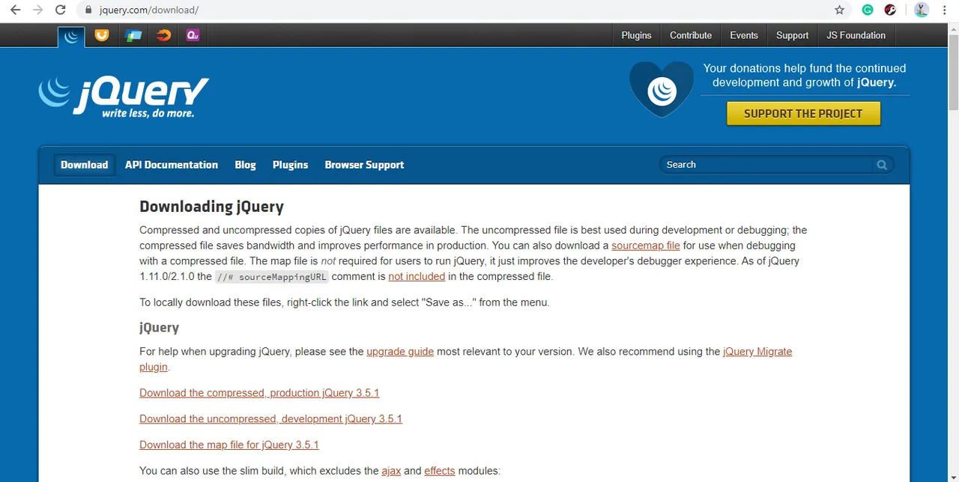Open the Contribute top bar link

tap(691, 35)
